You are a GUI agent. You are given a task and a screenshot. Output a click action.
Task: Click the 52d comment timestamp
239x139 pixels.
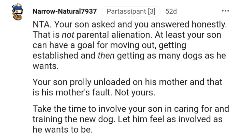point(171,12)
